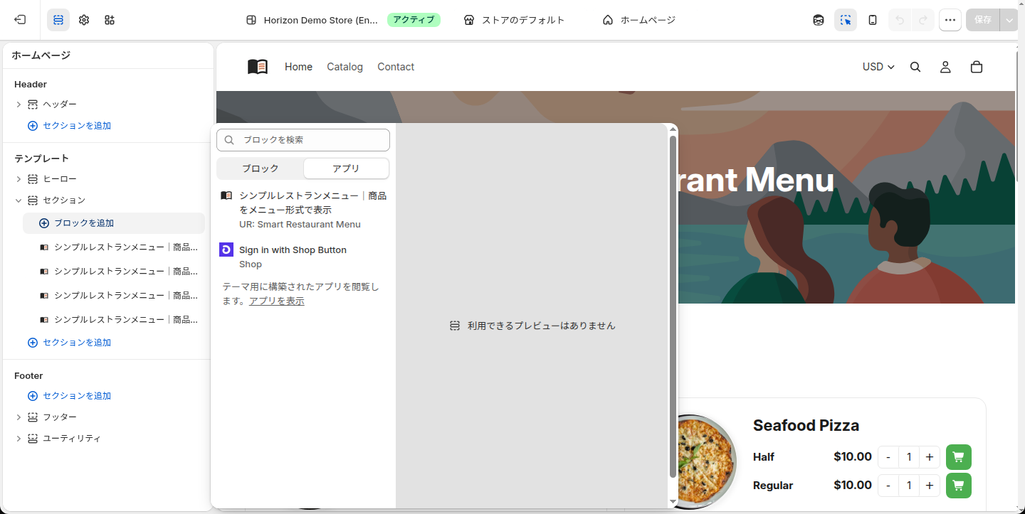Open the app embeds icon

point(110,20)
